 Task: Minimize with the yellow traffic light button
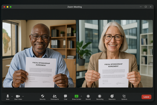tap(8, 7)
